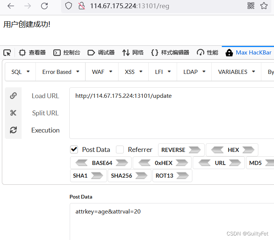Switch to the 调试器 debugger tab
Viewport: 274px width, 240px height.
[x=101, y=53]
